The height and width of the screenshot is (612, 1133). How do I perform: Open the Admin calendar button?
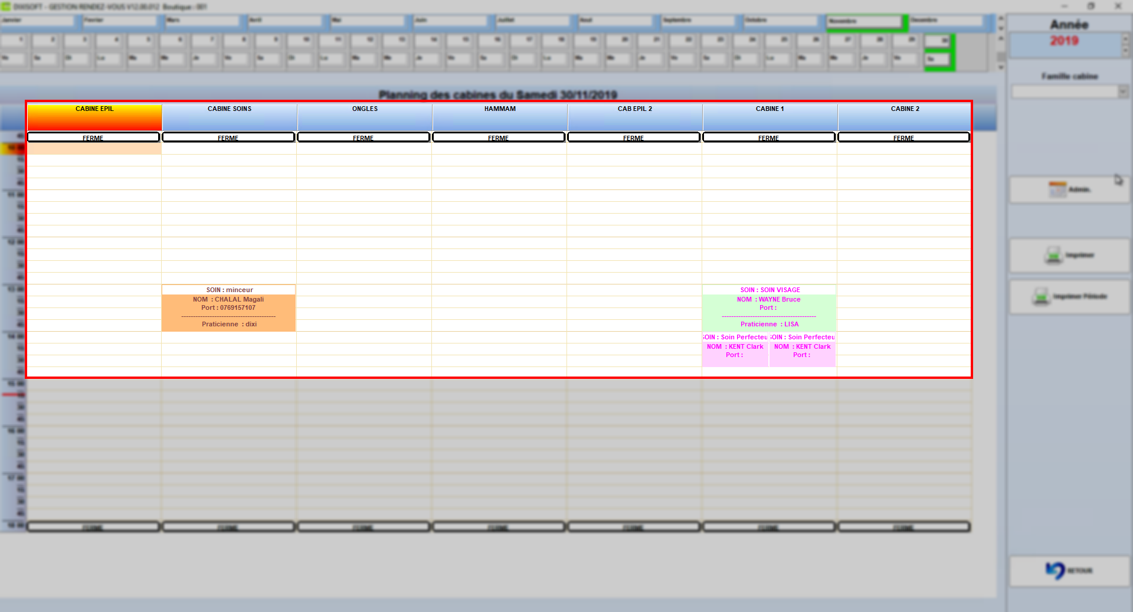1069,189
